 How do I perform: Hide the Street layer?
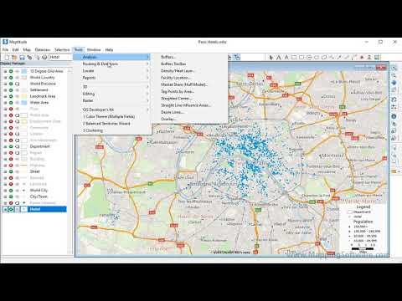point(11,171)
